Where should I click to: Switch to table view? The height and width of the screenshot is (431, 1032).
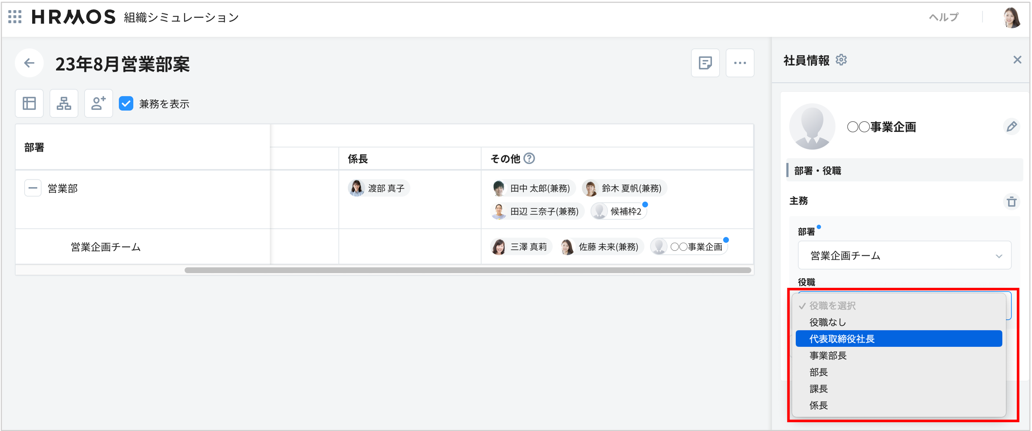29,103
